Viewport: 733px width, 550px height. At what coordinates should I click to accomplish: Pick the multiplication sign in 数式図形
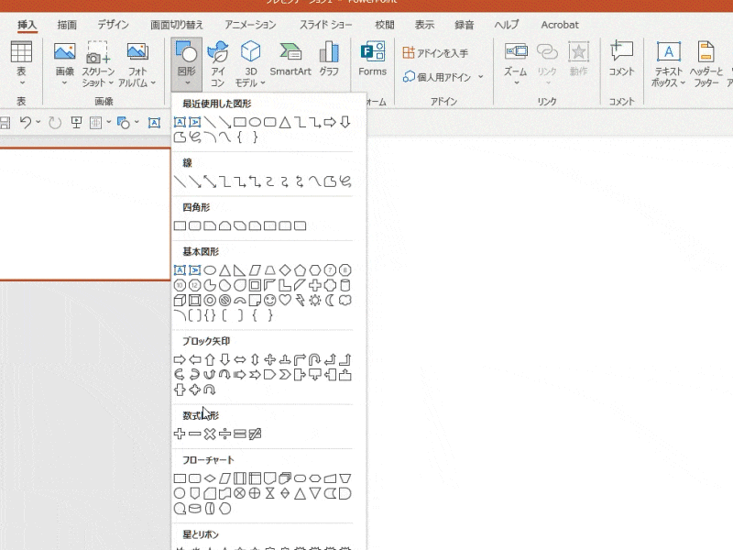(210, 434)
